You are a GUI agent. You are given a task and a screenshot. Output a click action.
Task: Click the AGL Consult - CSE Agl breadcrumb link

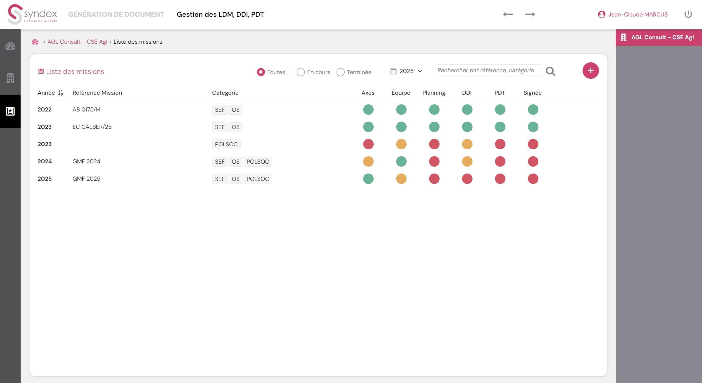coord(77,42)
